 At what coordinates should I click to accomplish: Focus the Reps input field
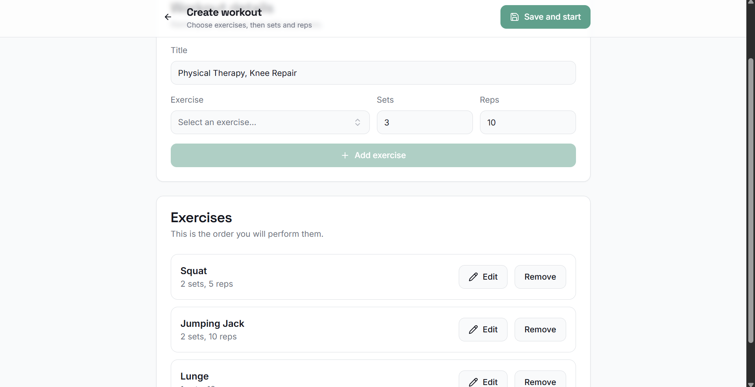click(528, 122)
